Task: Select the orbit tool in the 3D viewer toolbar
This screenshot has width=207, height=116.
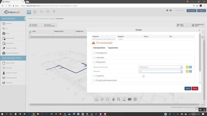Action: click(x=108, y=99)
